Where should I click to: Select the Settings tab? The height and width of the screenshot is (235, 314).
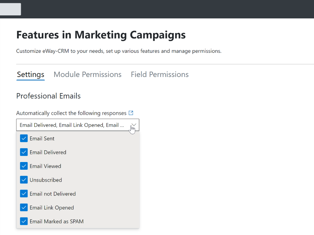click(x=31, y=74)
